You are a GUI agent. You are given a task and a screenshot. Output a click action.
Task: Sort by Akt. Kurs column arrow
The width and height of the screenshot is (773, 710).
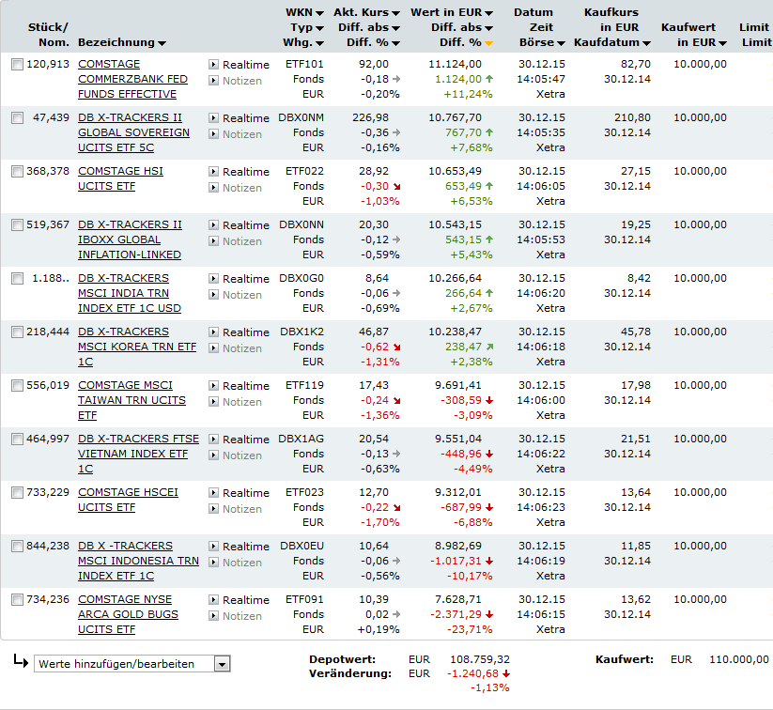(395, 13)
